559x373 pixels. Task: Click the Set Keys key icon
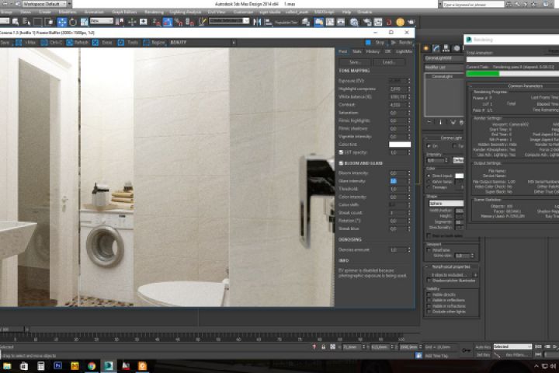click(x=466, y=350)
